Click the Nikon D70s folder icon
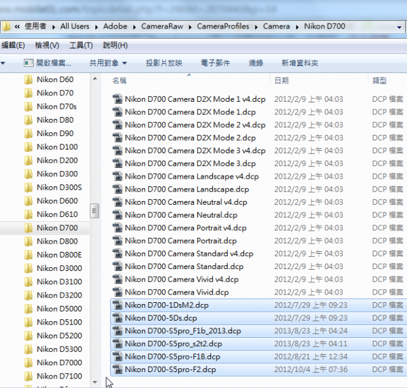The height and width of the screenshot is (388, 407). (x=28, y=106)
